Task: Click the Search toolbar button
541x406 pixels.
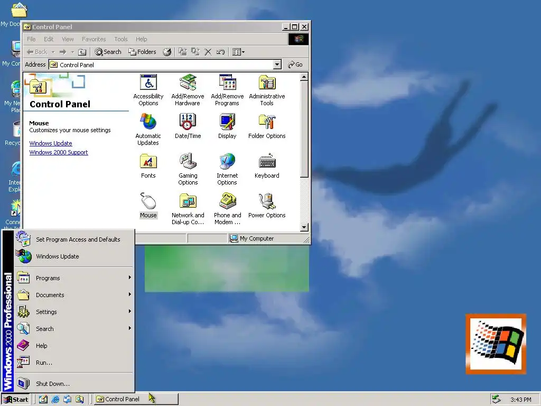Action: pyautogui.click(x=108, y=52)
